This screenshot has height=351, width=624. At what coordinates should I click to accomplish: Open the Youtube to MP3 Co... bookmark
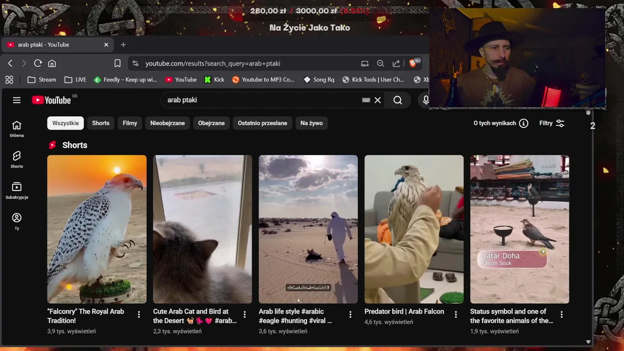[x=263, y=79]
